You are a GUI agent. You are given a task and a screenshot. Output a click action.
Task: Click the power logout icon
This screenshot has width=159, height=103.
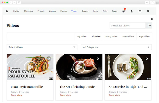[x=152, y=19]
